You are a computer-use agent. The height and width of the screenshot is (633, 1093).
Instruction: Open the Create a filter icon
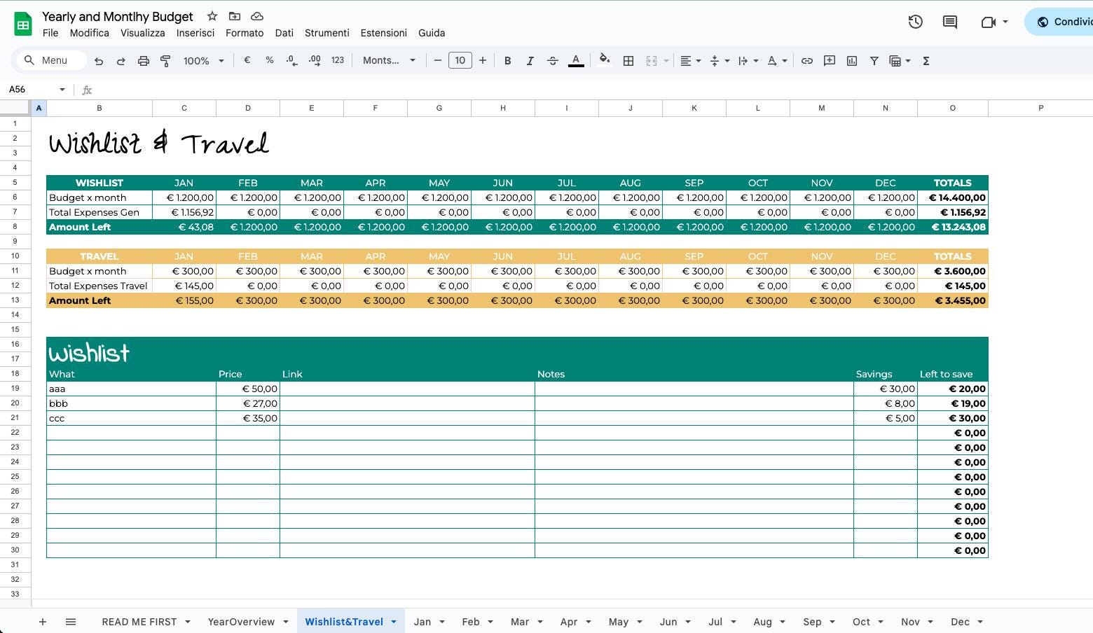click(x=874, y=60)
